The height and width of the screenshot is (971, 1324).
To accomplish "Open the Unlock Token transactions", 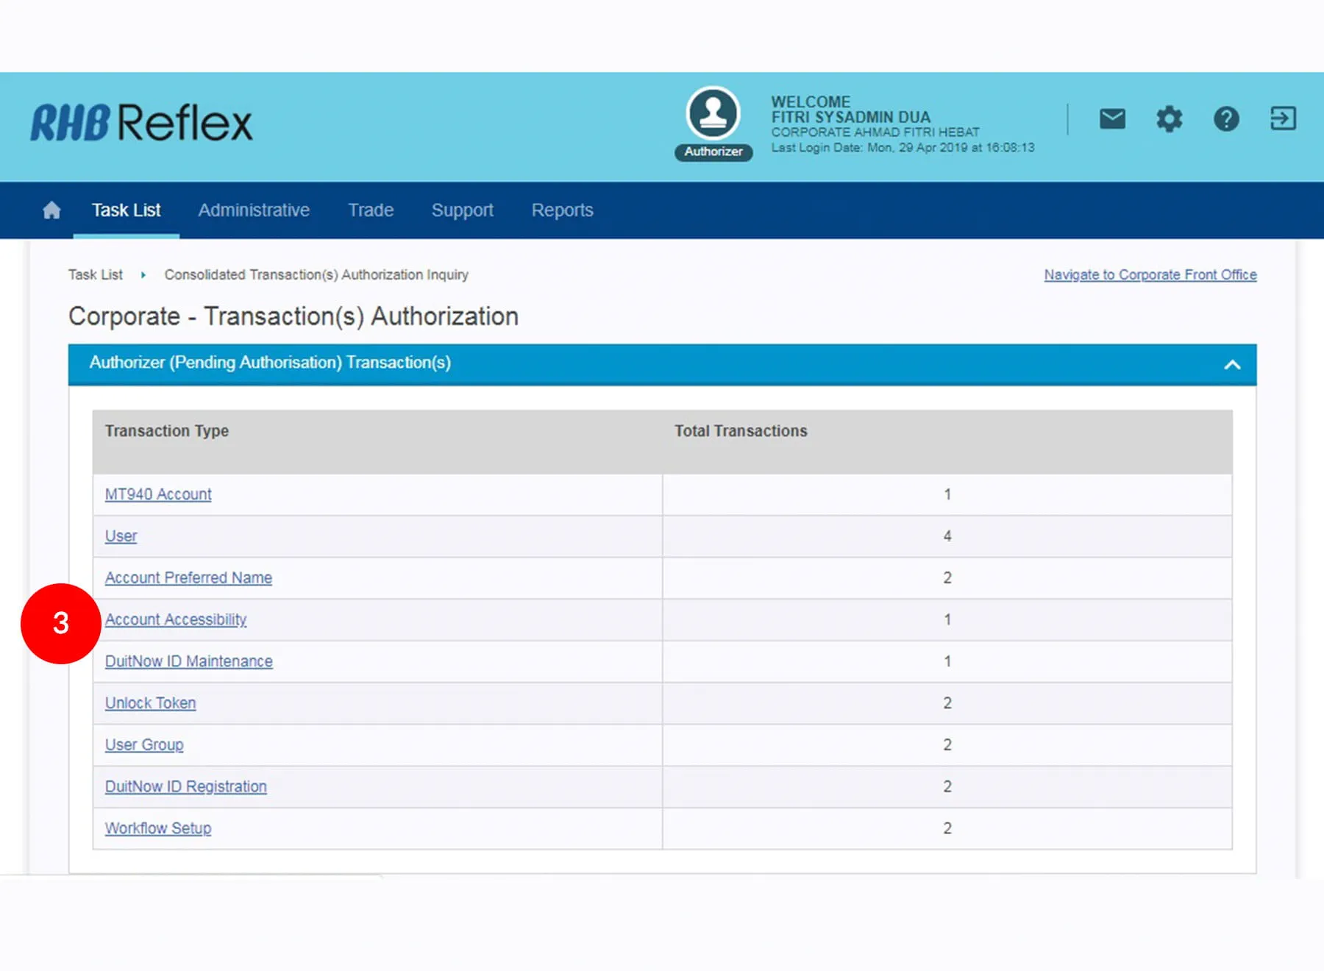I will (150, 703).
